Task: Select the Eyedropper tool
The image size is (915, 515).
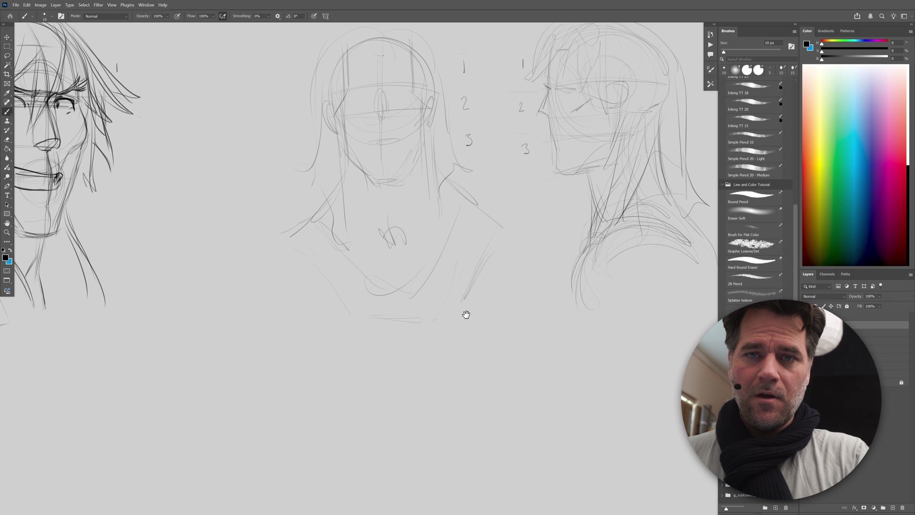Action: (7, 93)
